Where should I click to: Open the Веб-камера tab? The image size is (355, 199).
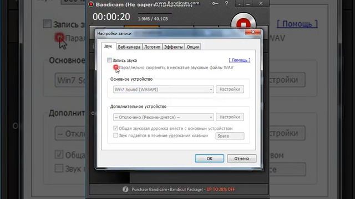(x=129, y=46)
